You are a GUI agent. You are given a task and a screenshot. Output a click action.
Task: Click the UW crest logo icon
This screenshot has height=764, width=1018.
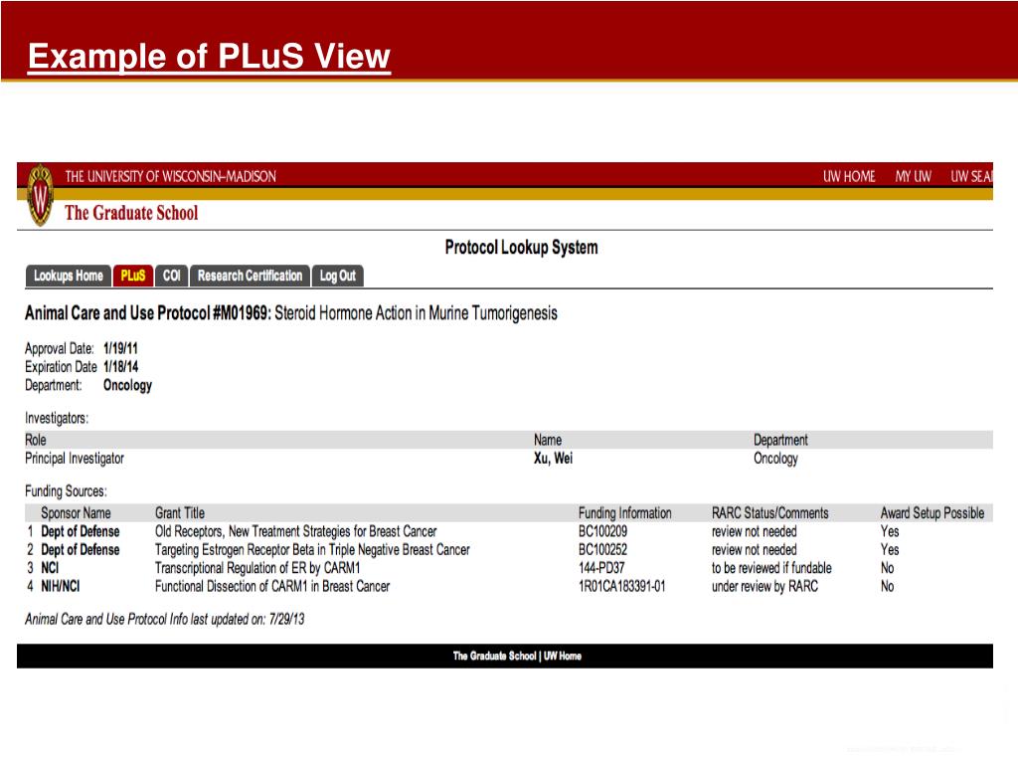(40, 195)
